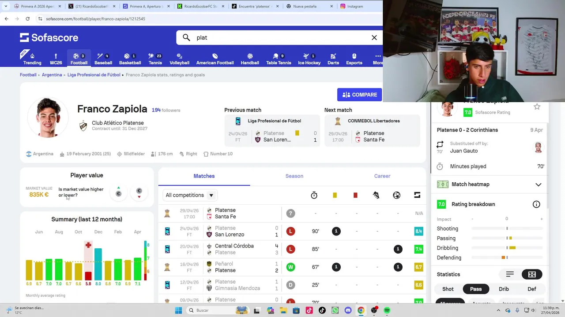
Task: Open the Basketball section
Action: (x=130, y=59)
